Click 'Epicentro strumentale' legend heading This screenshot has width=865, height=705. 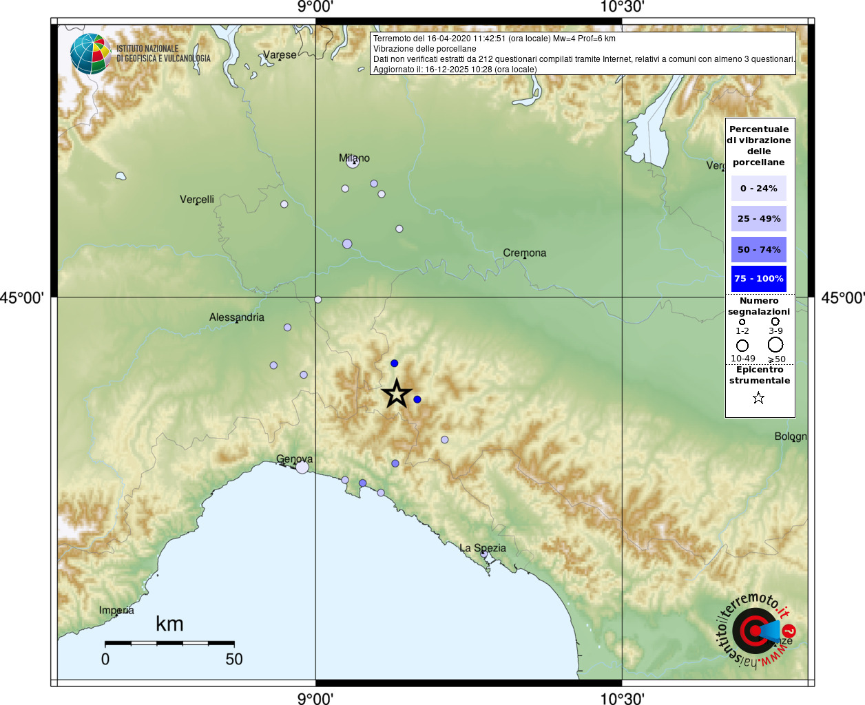click(x=760, y=375)
